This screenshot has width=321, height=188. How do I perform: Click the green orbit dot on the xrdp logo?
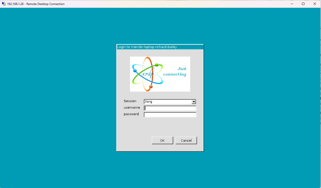click(157, 65)
